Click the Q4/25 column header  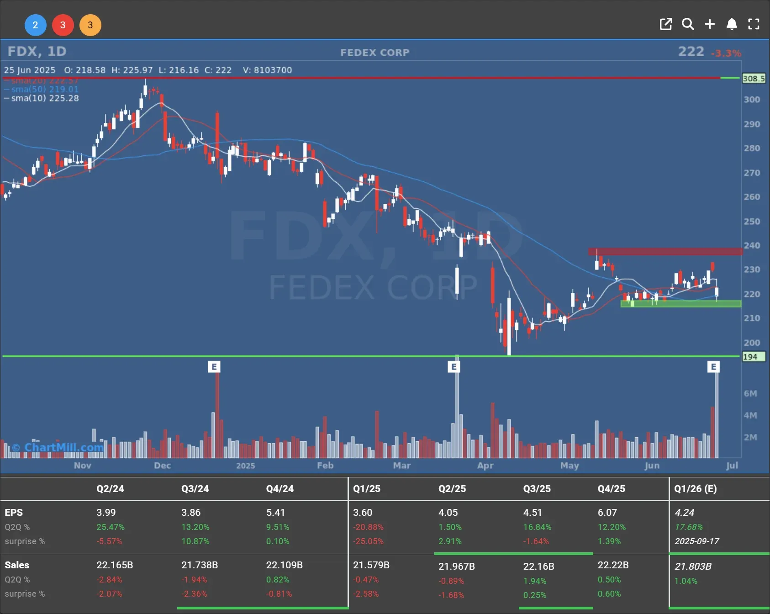coord(612,489)
